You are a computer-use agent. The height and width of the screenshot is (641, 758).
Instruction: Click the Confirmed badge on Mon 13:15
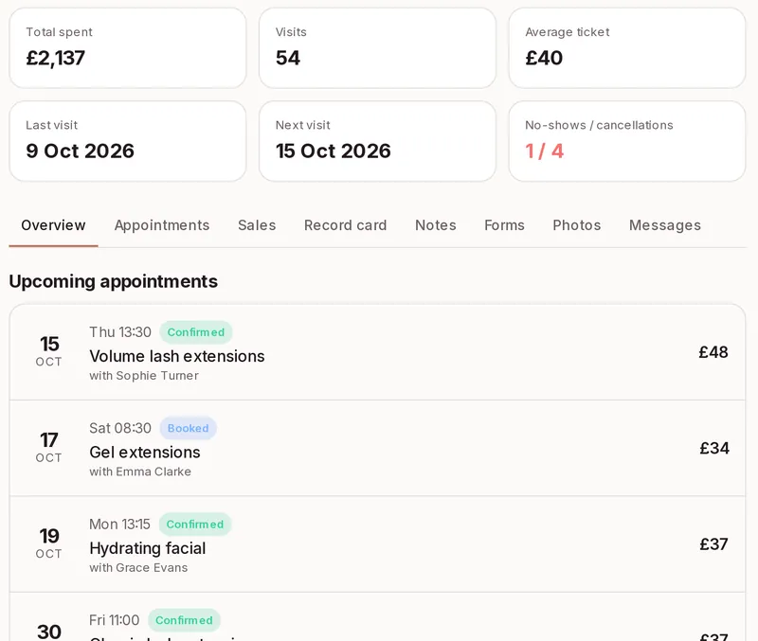pos(195,525)
